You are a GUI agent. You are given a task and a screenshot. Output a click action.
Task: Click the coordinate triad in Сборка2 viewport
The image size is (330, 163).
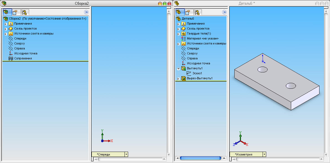click(107, 136)
